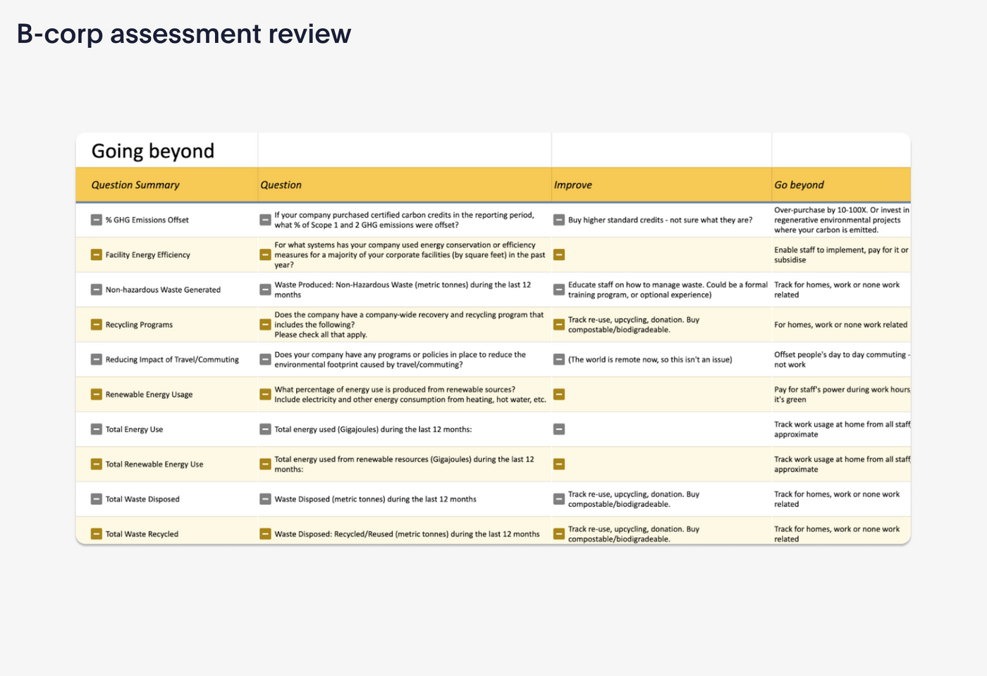The height and width of the screenshot is (676, 987).
Task: Click minus icon before Total energy used (Gigajoules) question
Action: (265, 429)
